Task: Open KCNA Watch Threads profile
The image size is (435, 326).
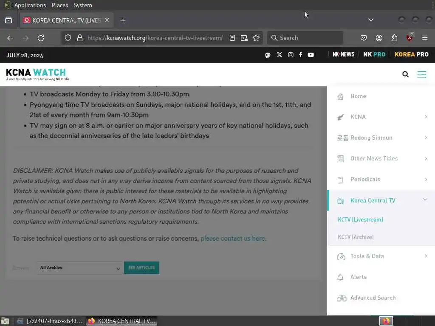Action: coord(268,55)
